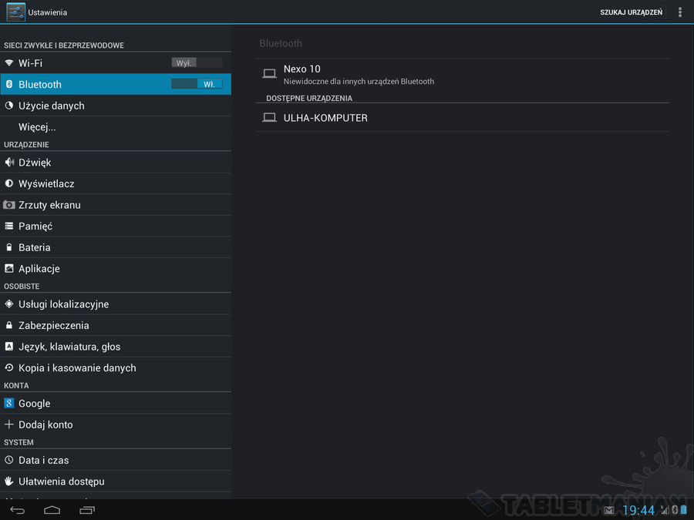The height and width of the screenshot is (520, 694).
Task: Open Usługi lokalizacyjne settings
Action: click(116, 304)
